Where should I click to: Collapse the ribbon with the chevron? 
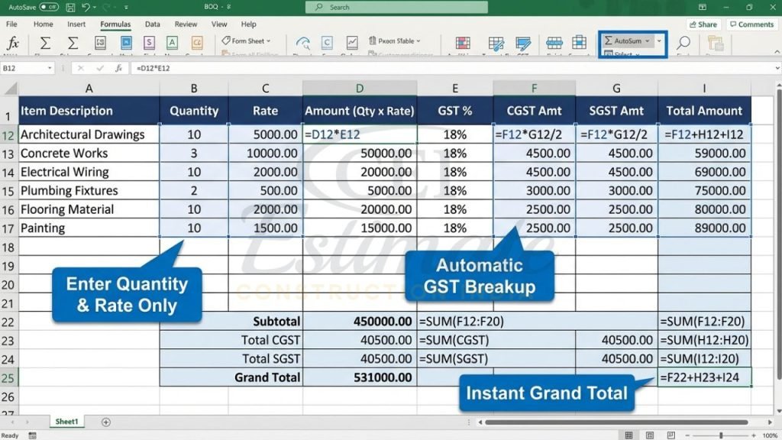point(777,51)
